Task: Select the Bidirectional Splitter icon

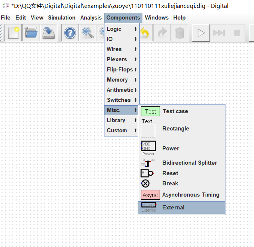Action: click(x=148, y=163)
